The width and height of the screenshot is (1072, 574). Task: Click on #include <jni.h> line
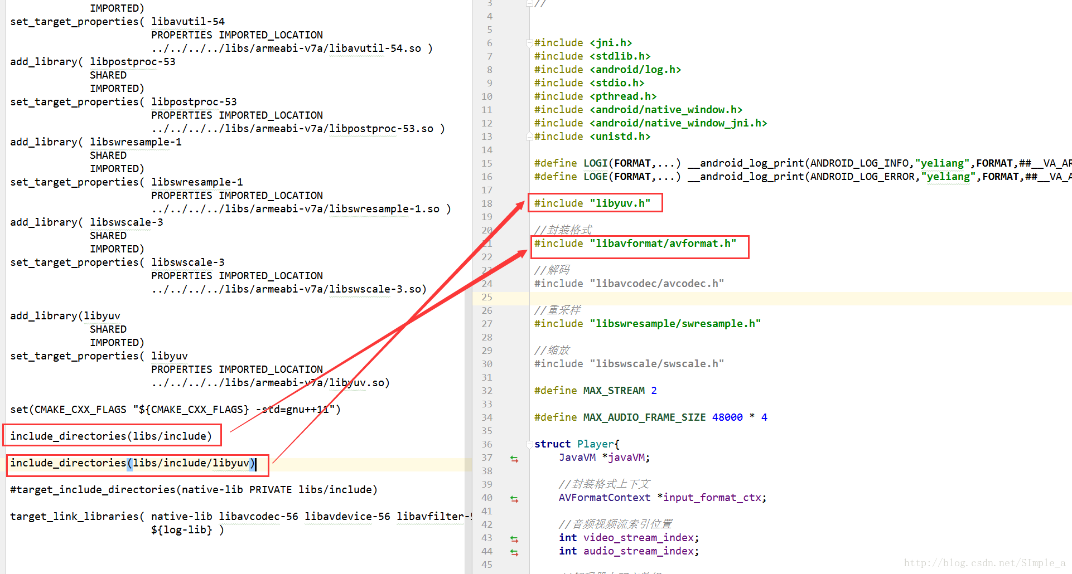[x=583, y=42]
